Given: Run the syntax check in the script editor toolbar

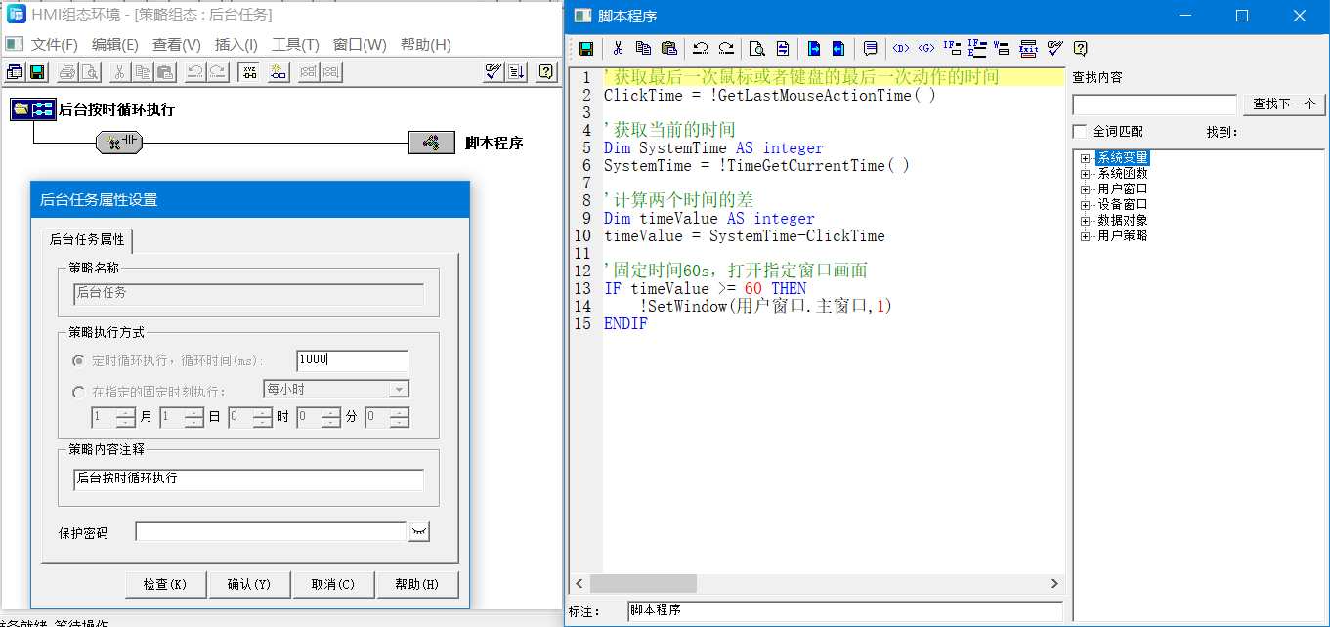Looking at the screenshot, I should tap(1054, 48).
